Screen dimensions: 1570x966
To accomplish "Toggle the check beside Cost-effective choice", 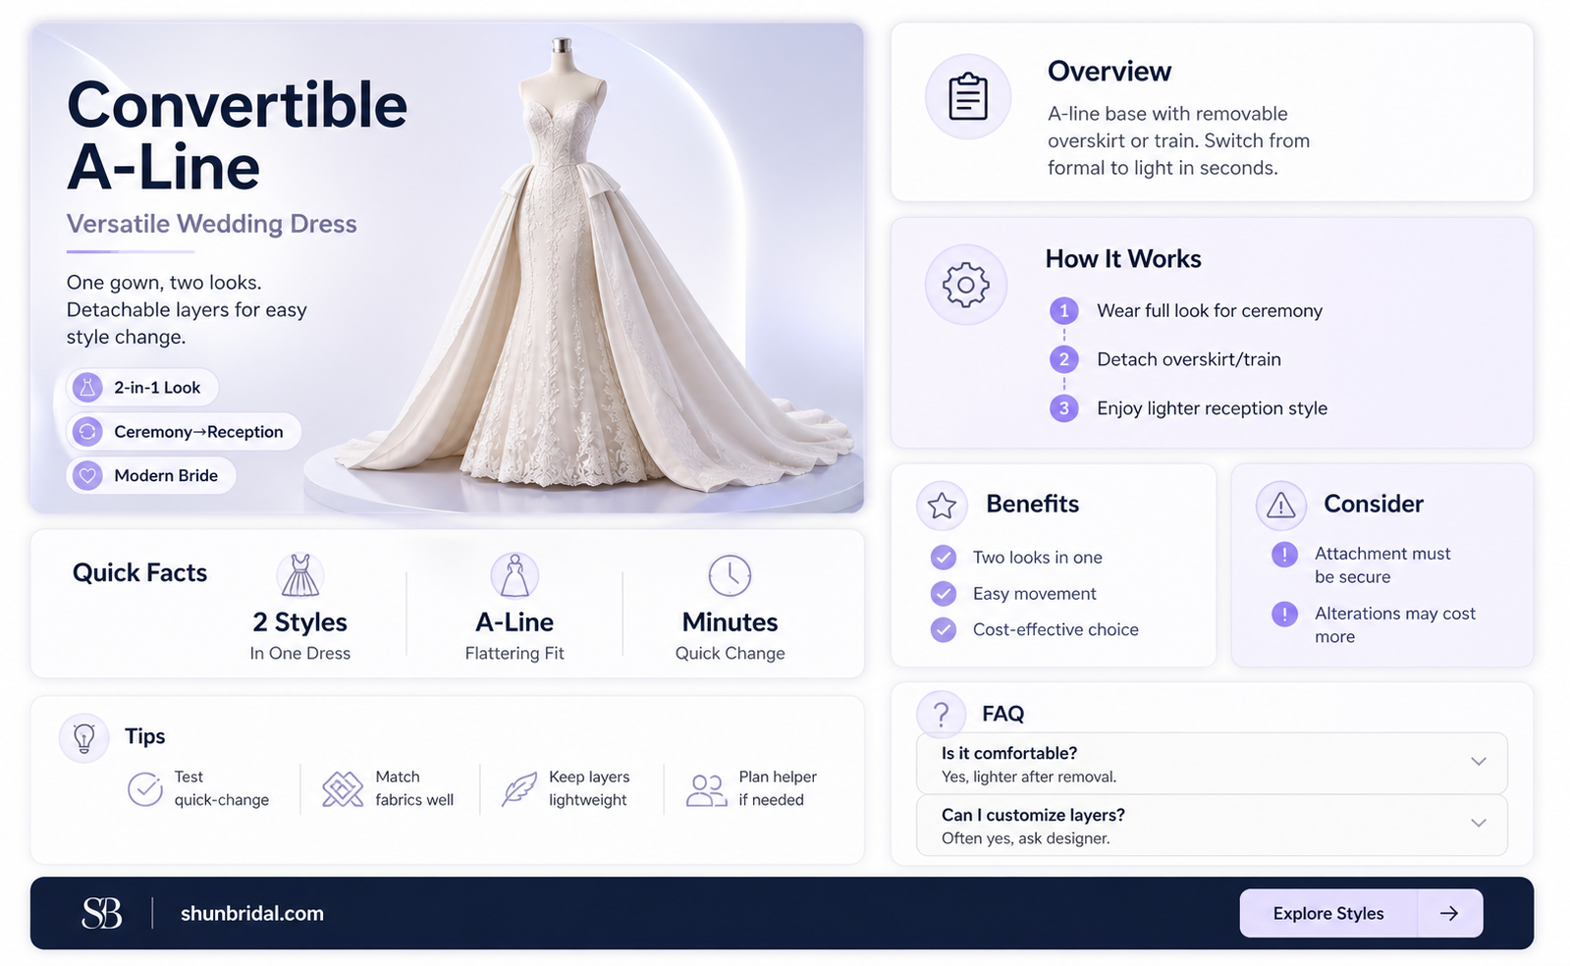I will [943, 629].
